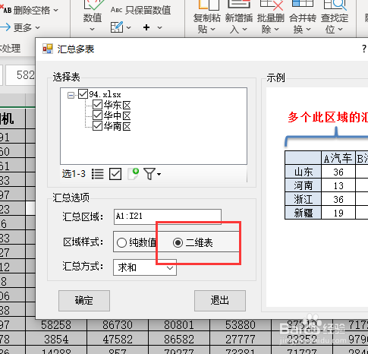Click the list view icon below the tree
The width and height of the screenshot is (368, 354).
tap(98, 174)
